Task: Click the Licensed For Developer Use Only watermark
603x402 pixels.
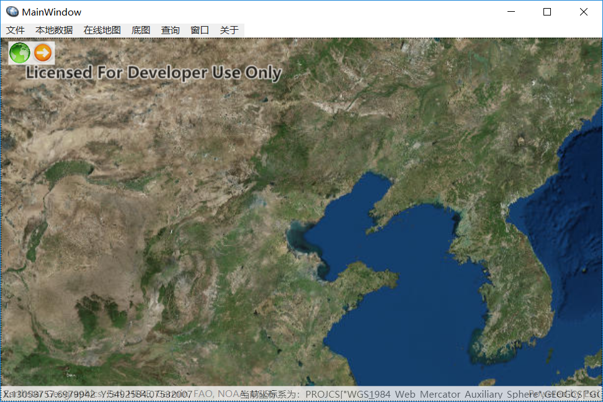Action: (153, 73)
